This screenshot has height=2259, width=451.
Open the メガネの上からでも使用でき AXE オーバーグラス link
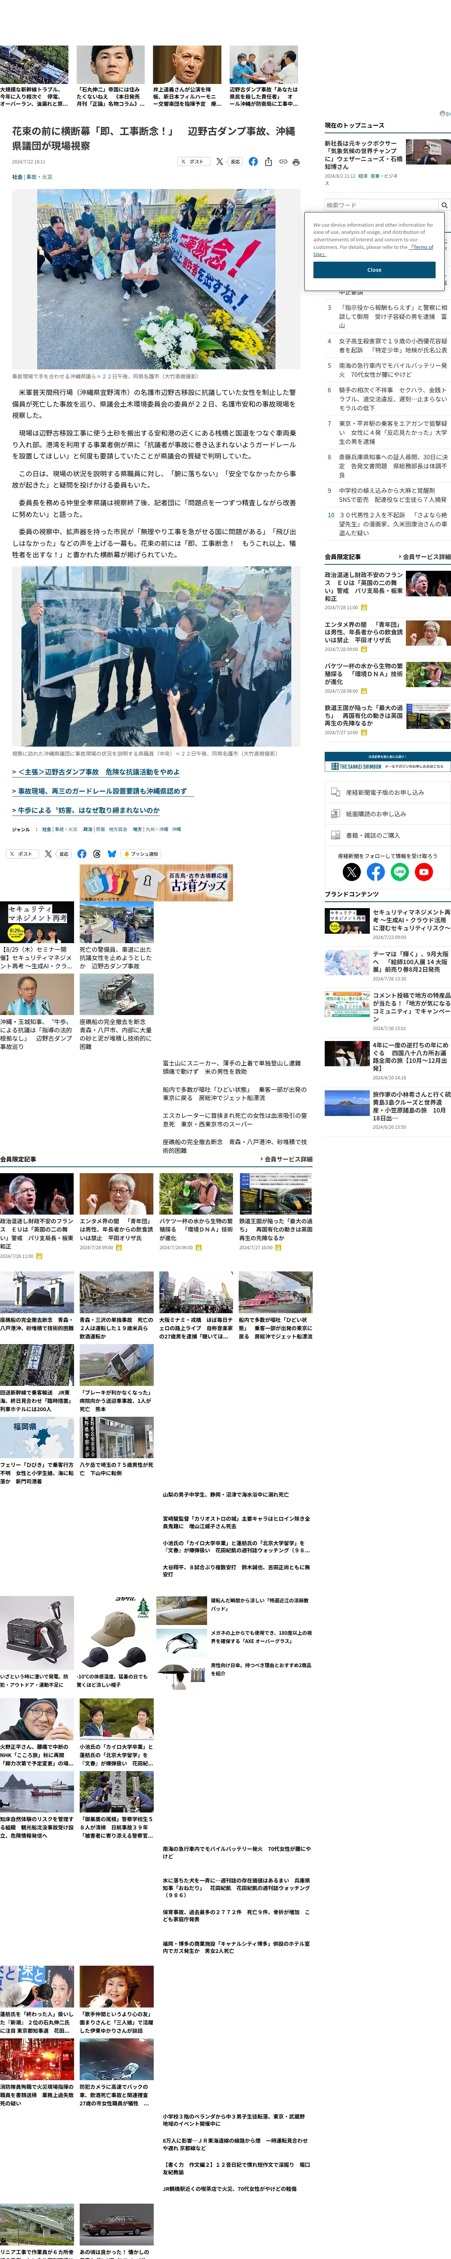pos(261,1636)
